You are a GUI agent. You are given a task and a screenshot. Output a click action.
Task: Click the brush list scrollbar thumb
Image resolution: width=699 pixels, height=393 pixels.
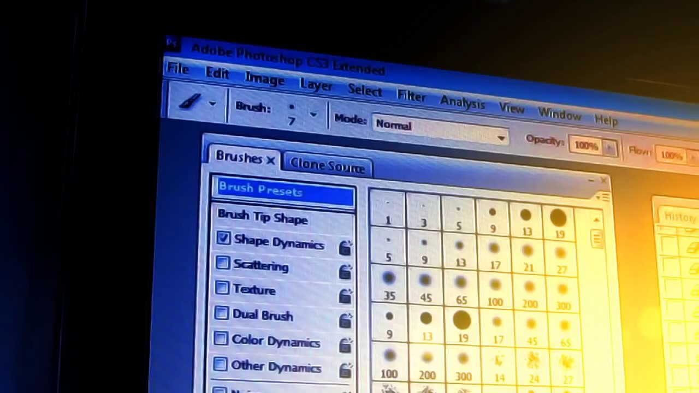coord(597,239)
